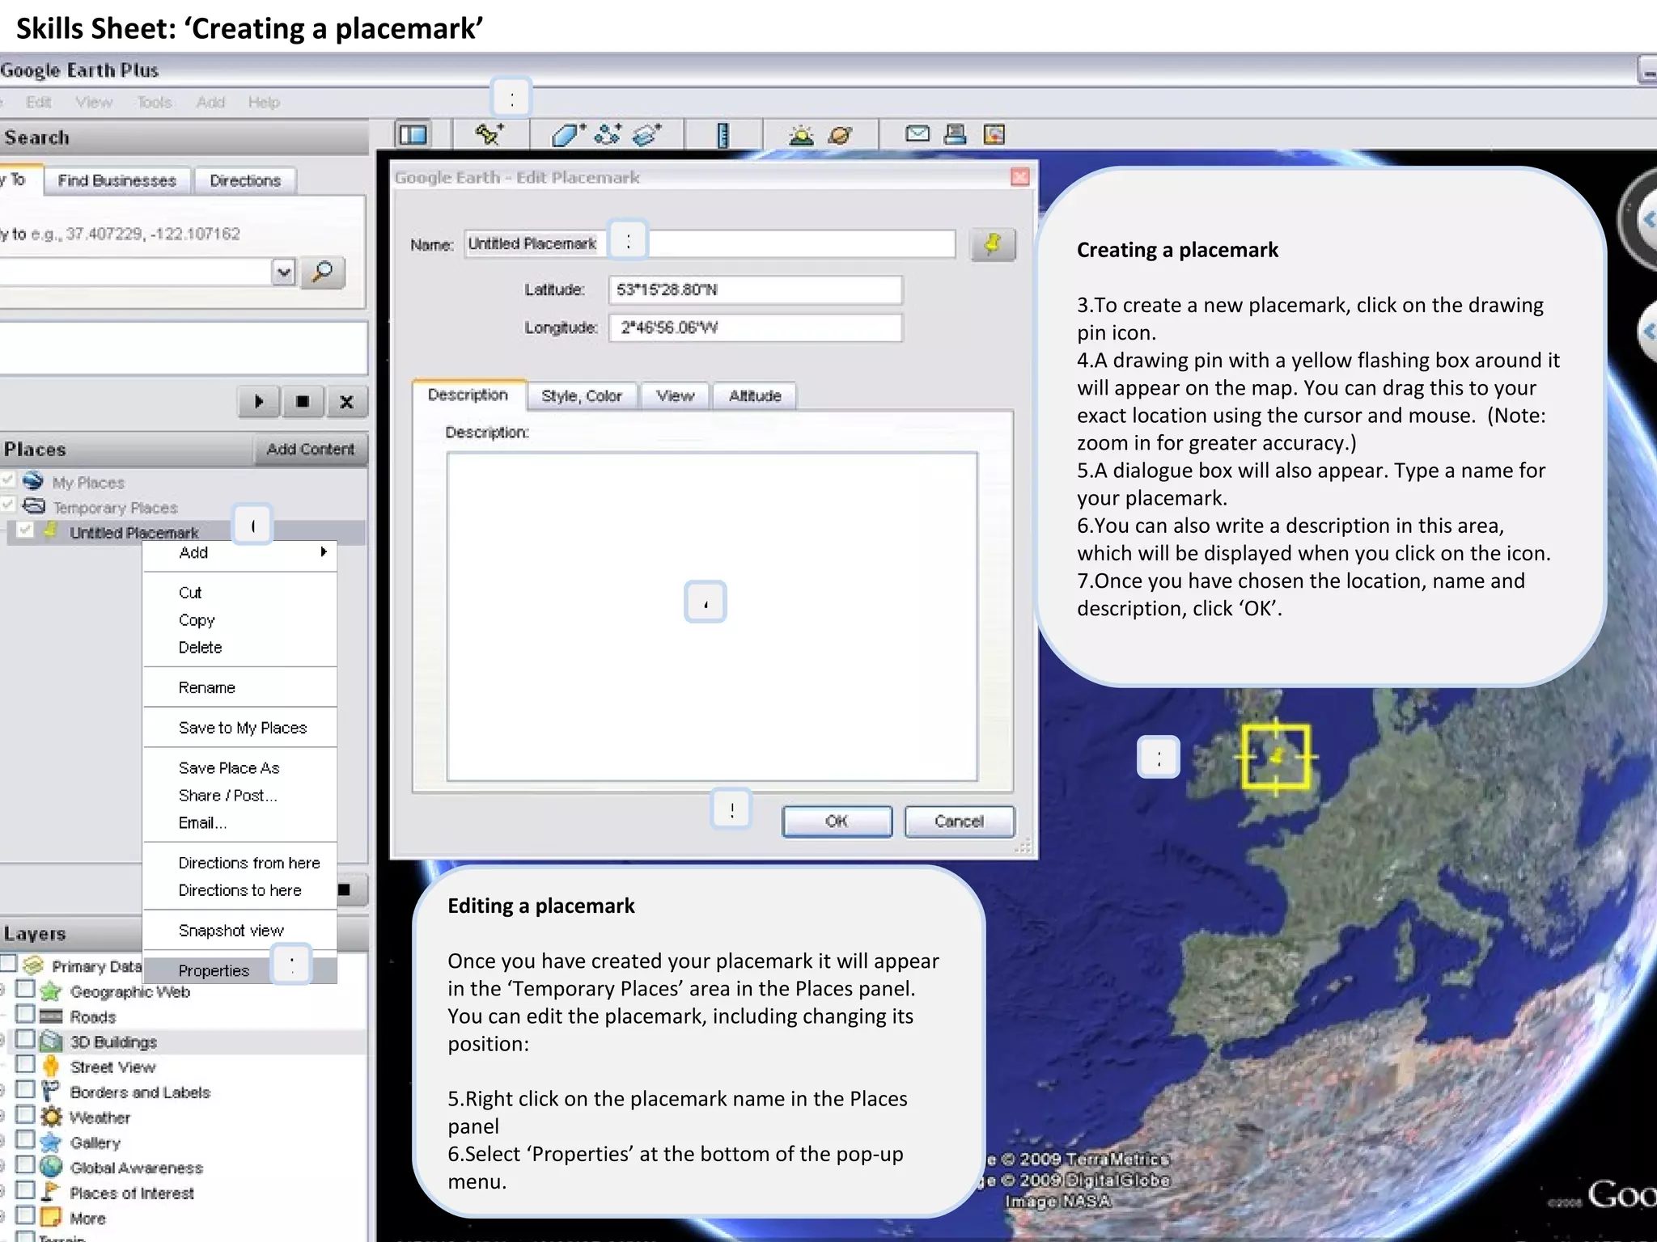The image size is (1657, 1242).
Task: Select the Add Path tool icon
Action: click(608, 134)
